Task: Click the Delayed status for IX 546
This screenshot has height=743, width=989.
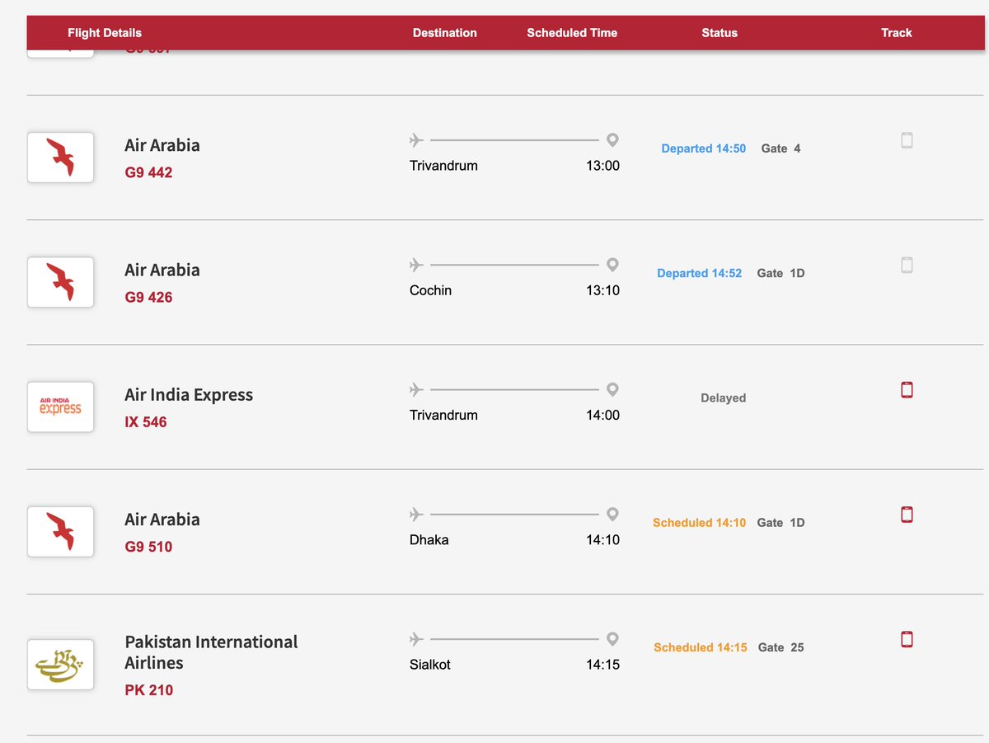Action: pyautogui.click(x=724, y=397)
